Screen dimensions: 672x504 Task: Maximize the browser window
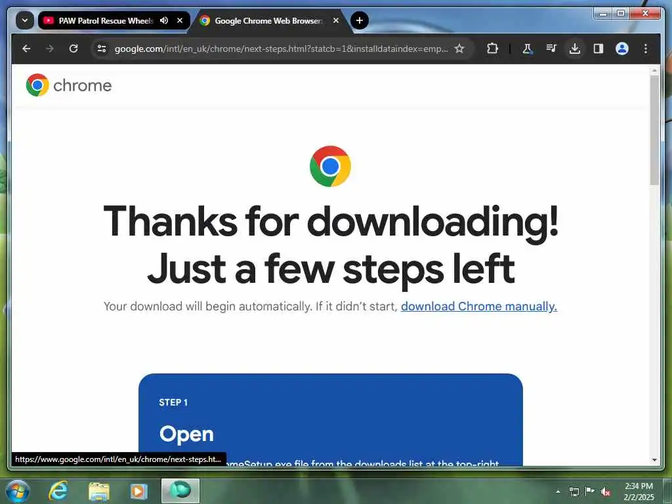point(620,14)
